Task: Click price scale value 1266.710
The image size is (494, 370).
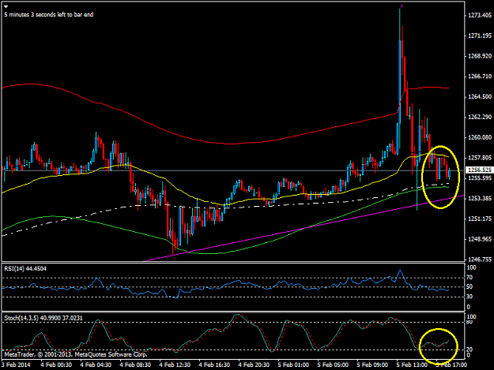Action: click(480, 77)
